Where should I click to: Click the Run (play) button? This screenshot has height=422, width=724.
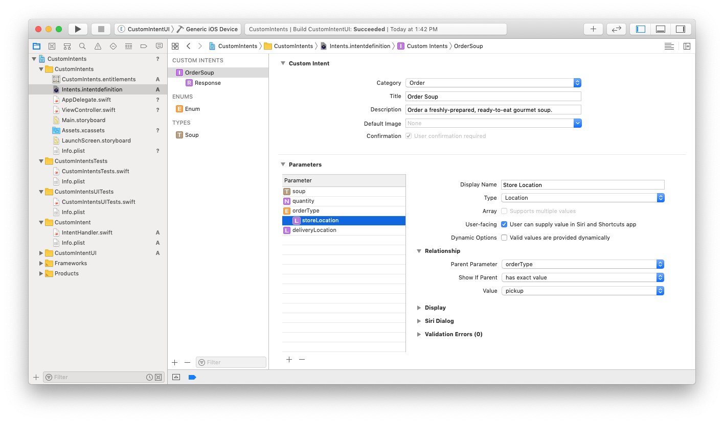click(x=78, y=29)
